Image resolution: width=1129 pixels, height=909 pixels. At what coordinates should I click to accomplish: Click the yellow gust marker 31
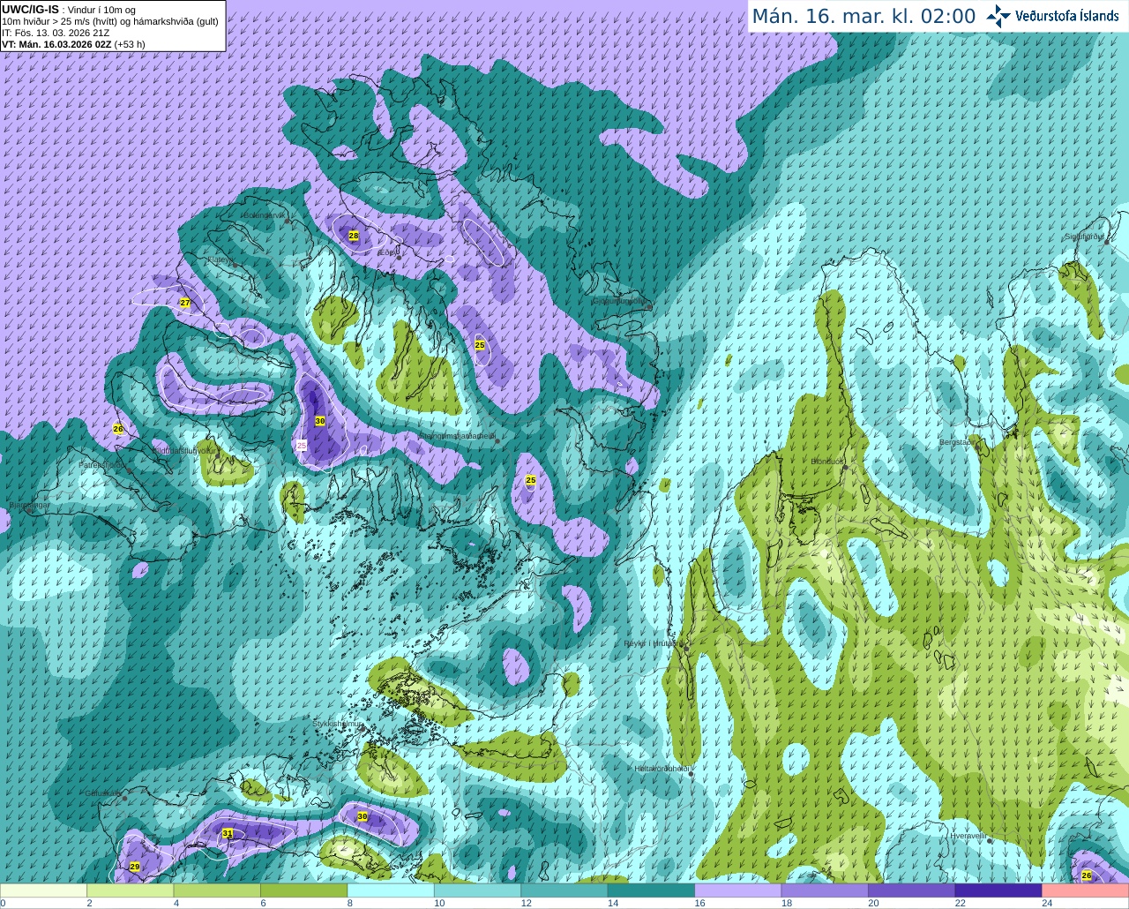pos(228,833)
